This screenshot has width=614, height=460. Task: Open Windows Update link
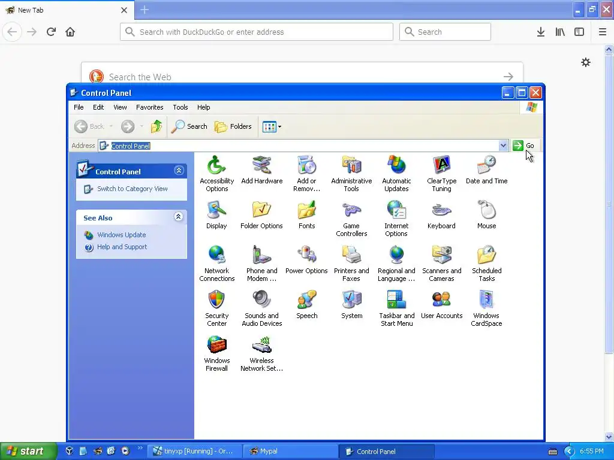pyautogui.click(x=121, y=235)
